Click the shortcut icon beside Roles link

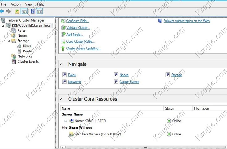click(x=64, y=75)
